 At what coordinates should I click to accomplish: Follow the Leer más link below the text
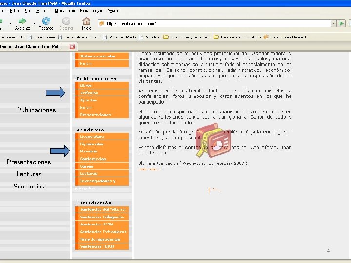[150, 169]
